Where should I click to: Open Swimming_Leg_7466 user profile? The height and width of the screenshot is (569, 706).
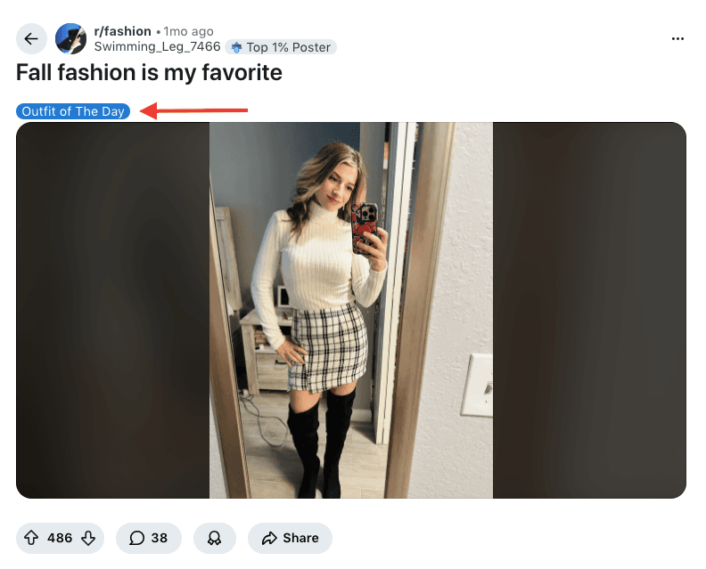click(x=157, y=46)
